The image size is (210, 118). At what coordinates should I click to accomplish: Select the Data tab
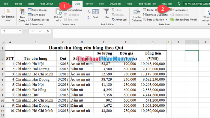click(x=77, y=4)
